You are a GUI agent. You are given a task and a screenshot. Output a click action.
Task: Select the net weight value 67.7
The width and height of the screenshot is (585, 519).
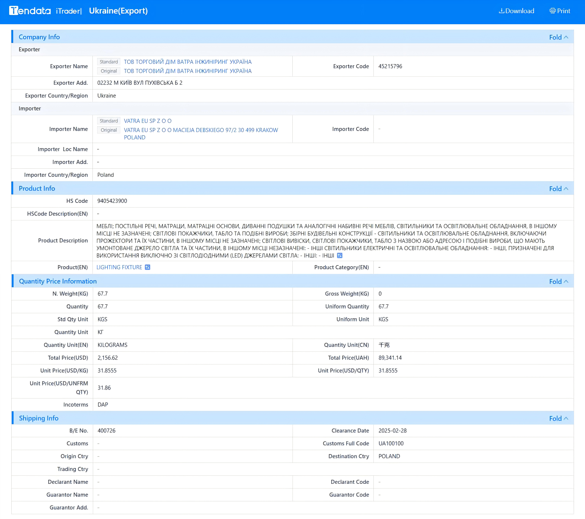[103, 294]
